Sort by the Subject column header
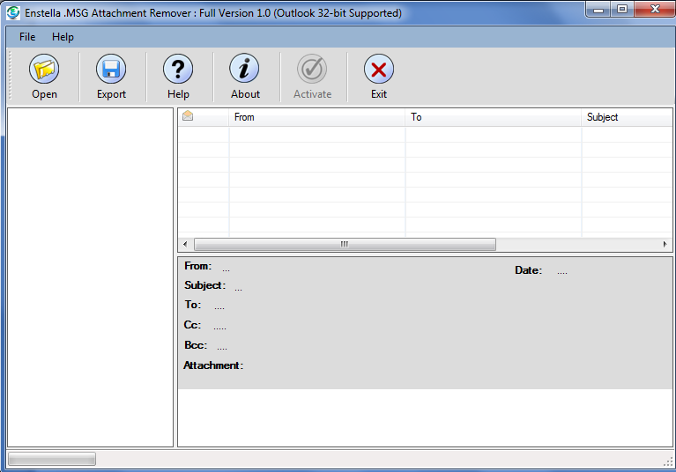 click(626, 117)
